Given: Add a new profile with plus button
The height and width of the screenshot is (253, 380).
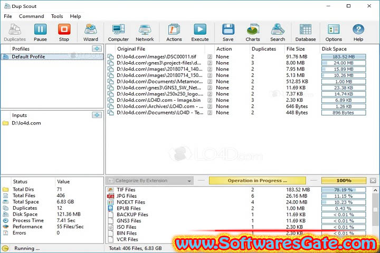Looking at the screenshot, I should pyautogui.click(x=97, y=48).
